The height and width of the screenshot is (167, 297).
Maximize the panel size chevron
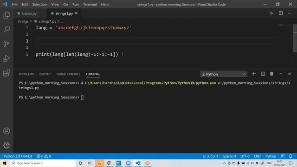tap(280, 74)
